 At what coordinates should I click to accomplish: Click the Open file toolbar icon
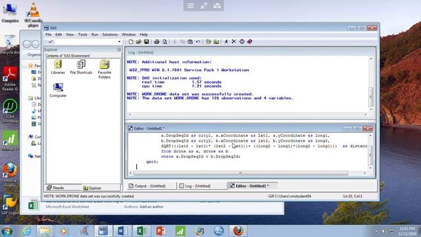(139, 41)
